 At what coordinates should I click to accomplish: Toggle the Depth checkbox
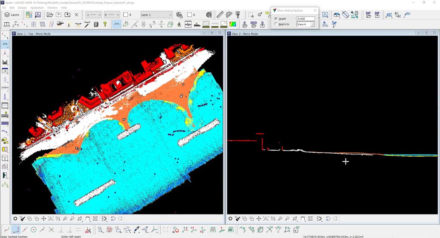[276, 19]
